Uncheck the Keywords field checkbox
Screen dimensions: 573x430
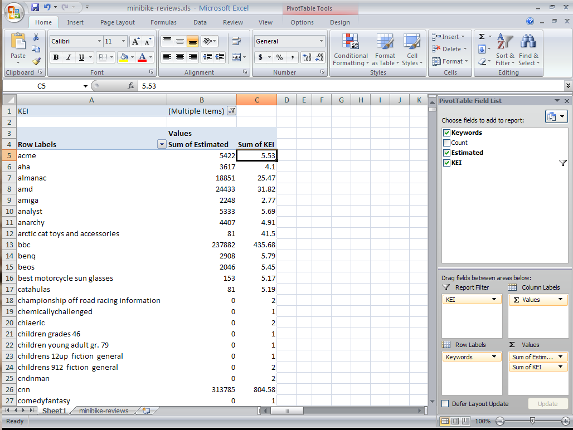point(446,133)
